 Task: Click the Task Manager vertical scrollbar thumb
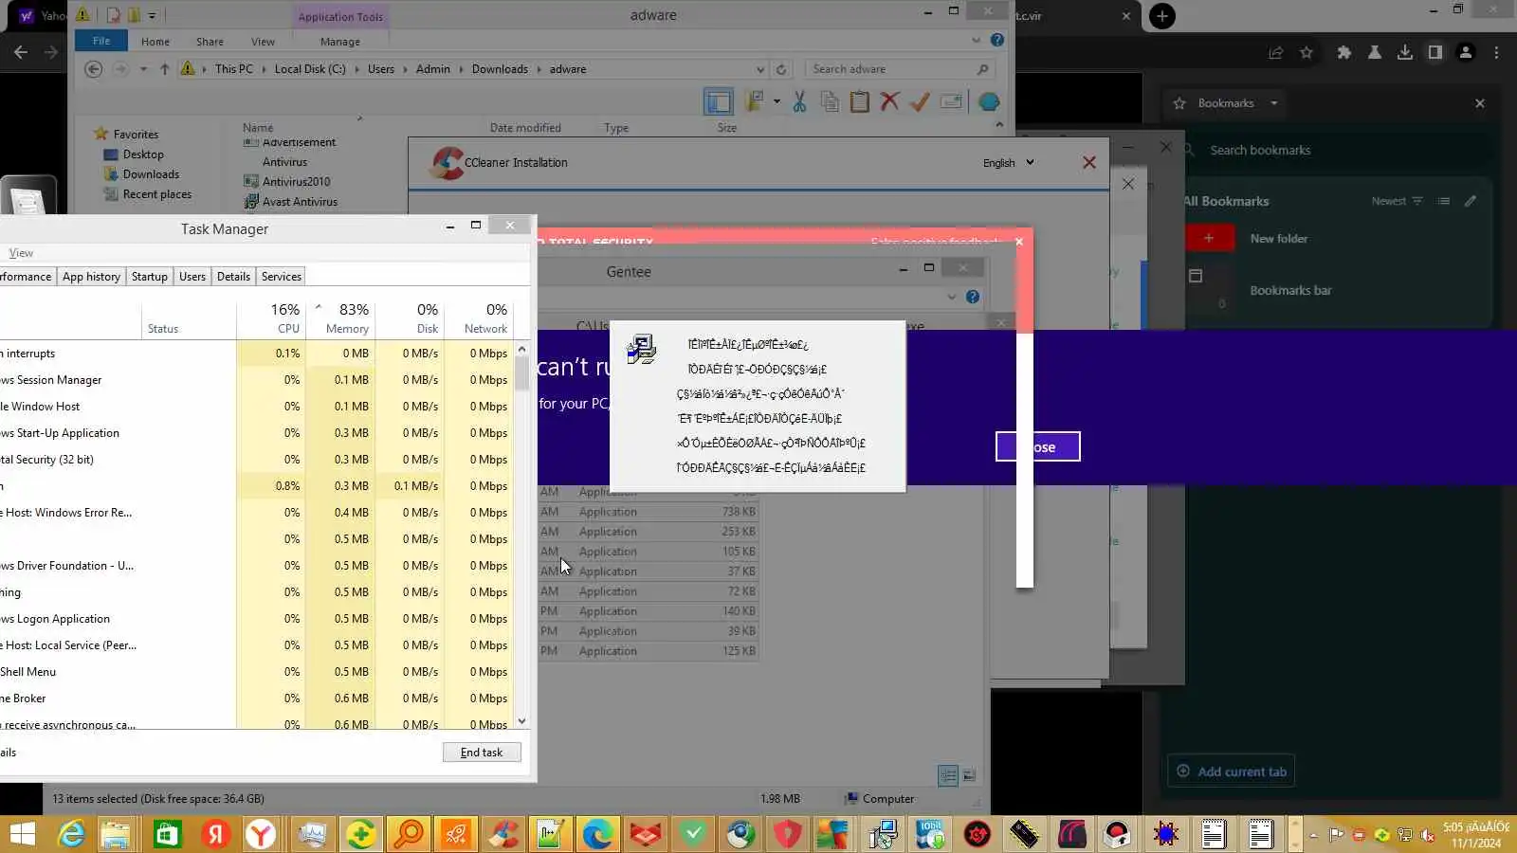[x=521, y=374]
